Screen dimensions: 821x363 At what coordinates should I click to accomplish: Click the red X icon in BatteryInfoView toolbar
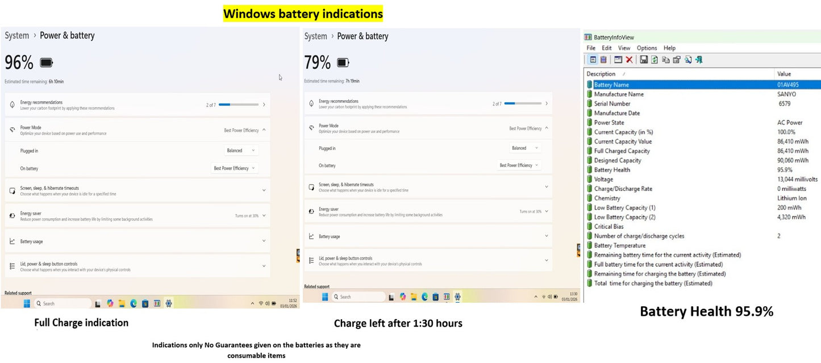629,60
